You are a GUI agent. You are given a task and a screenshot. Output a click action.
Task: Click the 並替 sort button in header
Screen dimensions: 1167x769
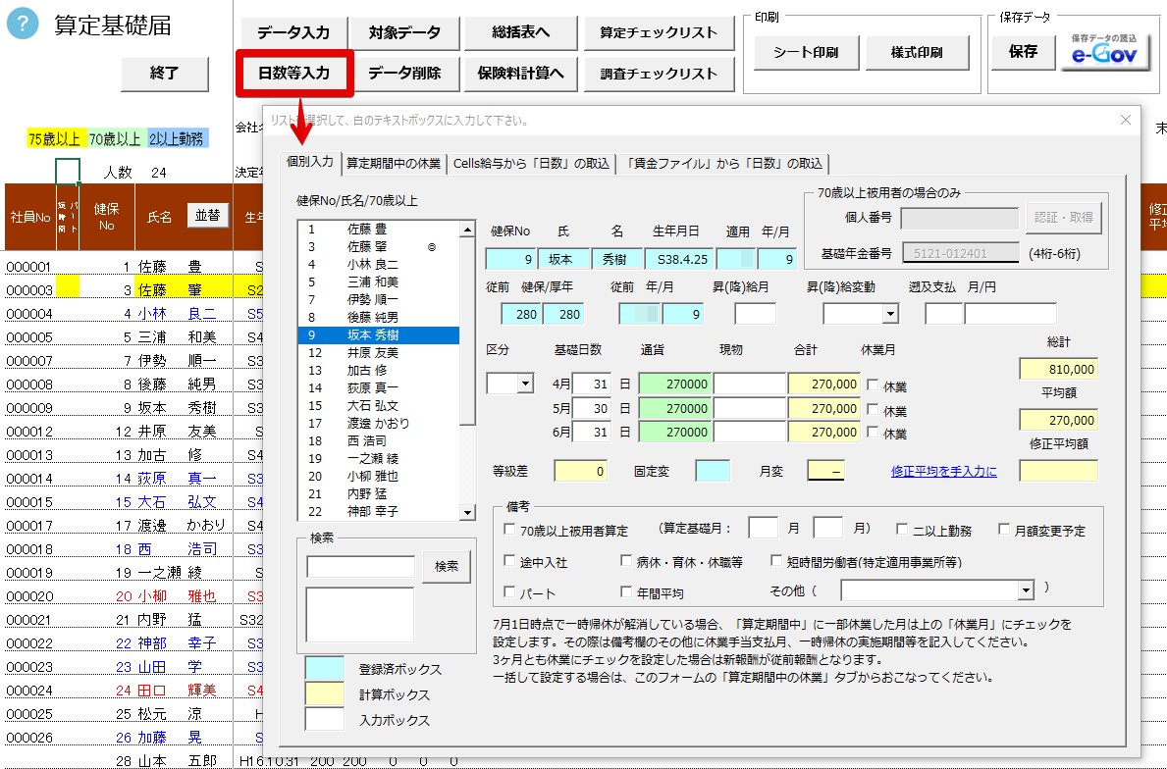(208, 215)
